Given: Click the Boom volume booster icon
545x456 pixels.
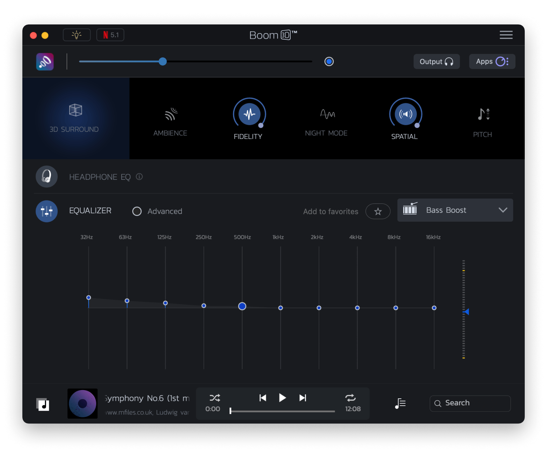Looking at the screenshot, I should (45, 62).
